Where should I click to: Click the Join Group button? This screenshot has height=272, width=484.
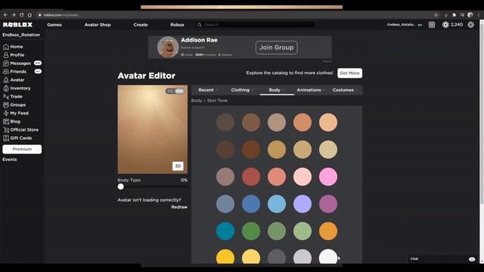point(277,48)
